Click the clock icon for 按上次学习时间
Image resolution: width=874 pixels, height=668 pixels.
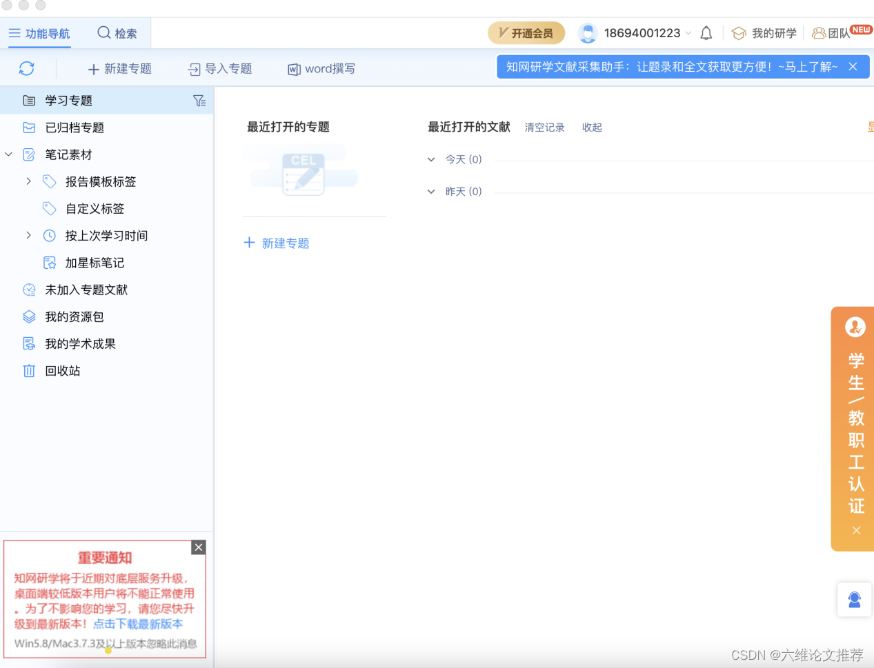click(50, 236)
